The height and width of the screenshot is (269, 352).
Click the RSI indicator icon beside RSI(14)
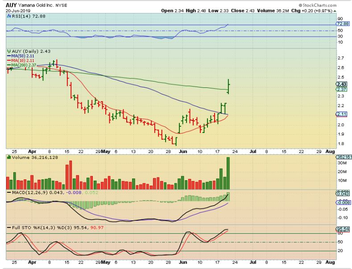9,16
